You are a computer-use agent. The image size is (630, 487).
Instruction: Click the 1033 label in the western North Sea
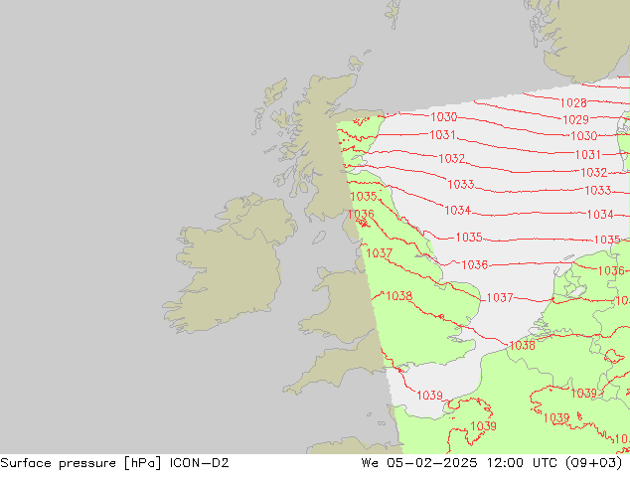461,185
